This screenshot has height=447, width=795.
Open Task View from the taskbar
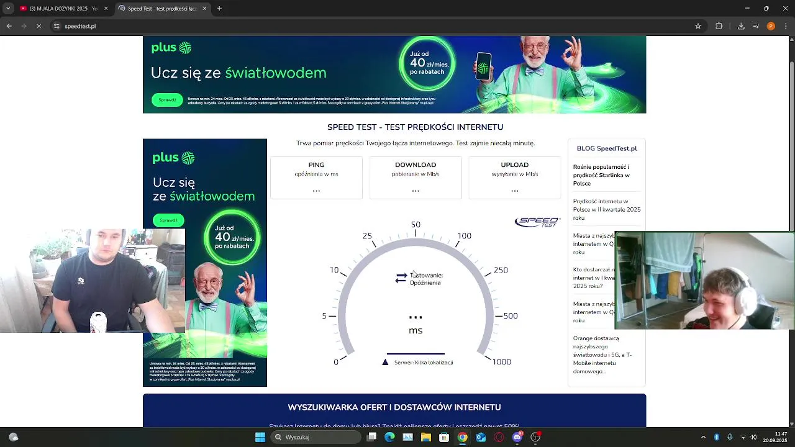tap(371, 437)
